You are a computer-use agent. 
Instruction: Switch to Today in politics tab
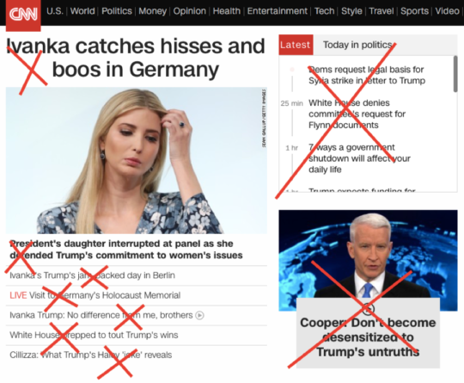click(357, 45)
